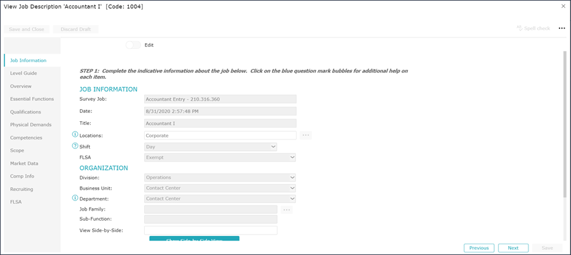Expand the Business Unit dropdown

220,188
